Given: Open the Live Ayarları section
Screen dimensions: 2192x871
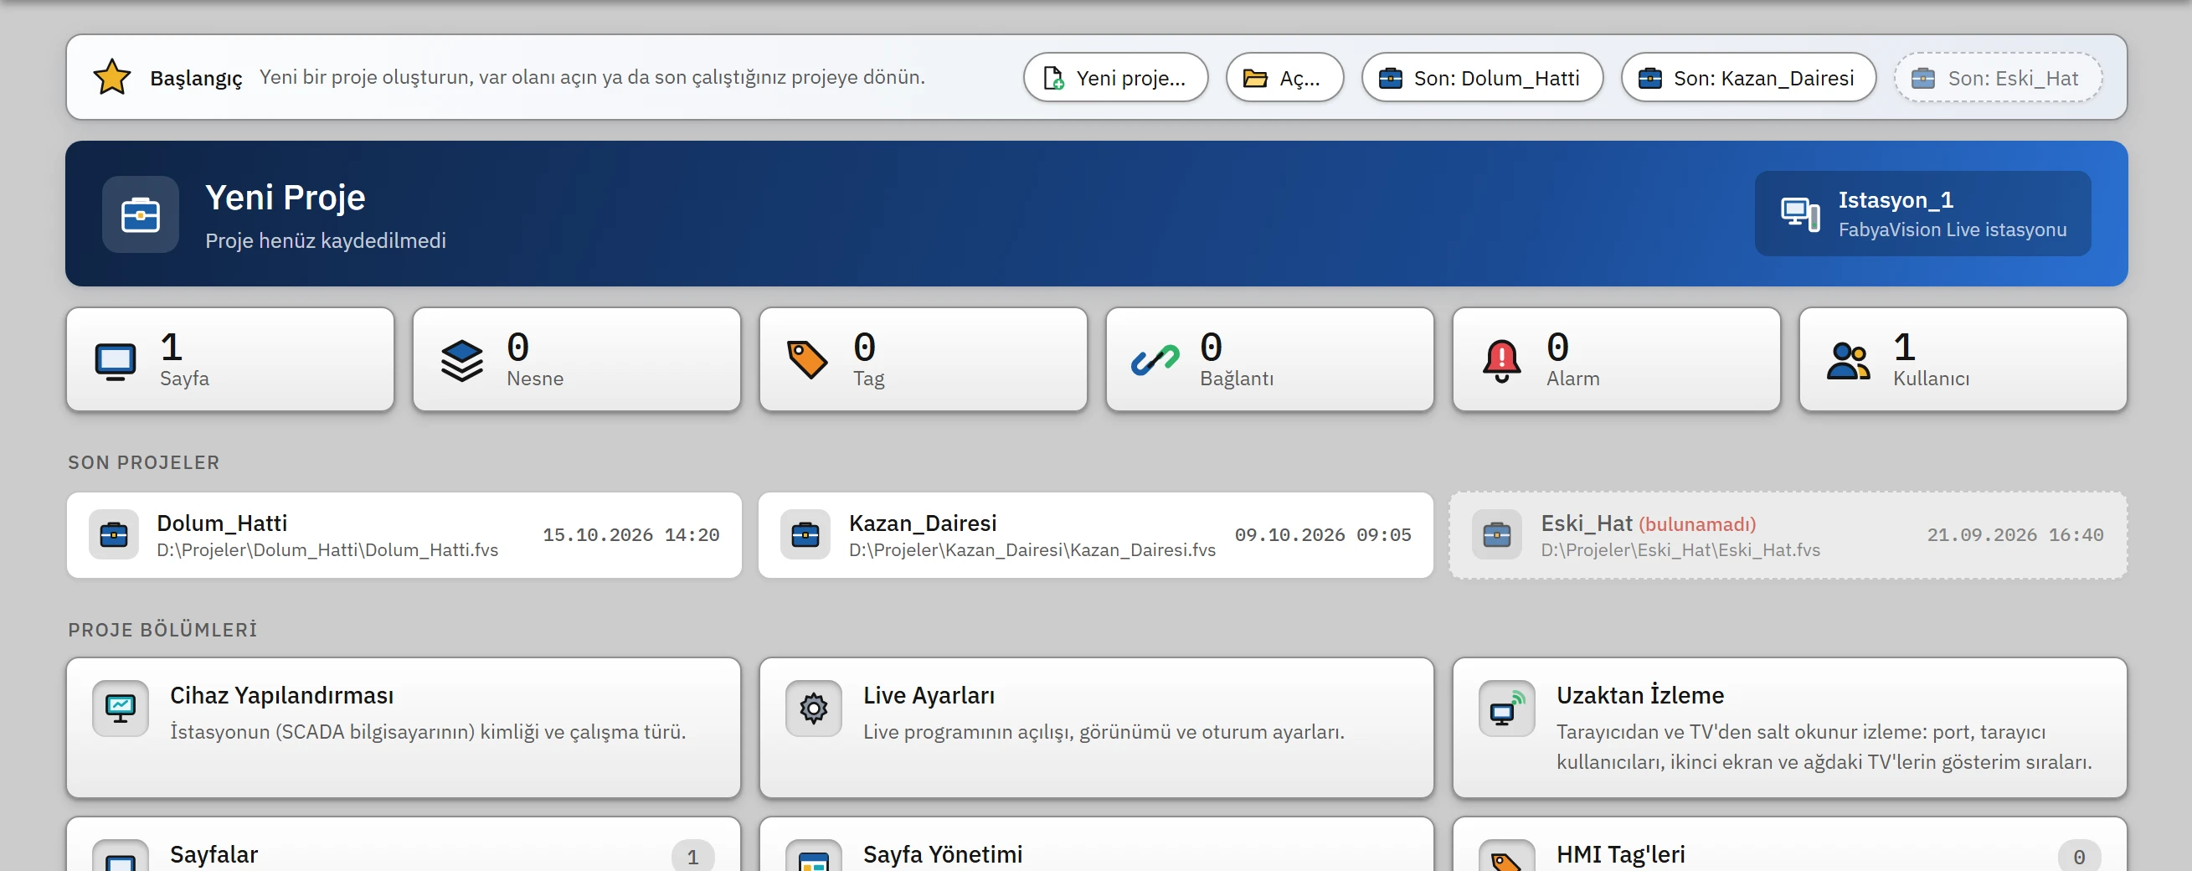Looking at the screenshot, I should [x=1096, y=728].
